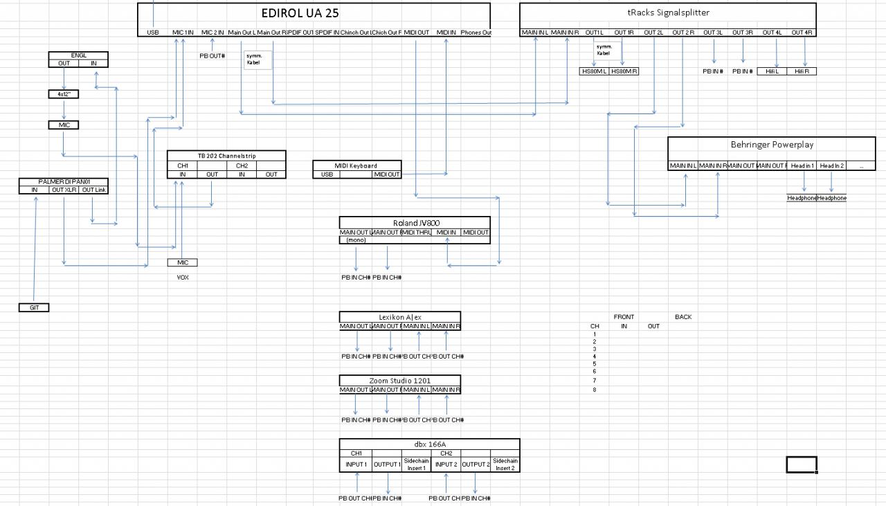The image size is (886, 506).
Task: Select the Zoom Studio 1201 title cell
Action: pyautogui.click(x=400, y=381)
